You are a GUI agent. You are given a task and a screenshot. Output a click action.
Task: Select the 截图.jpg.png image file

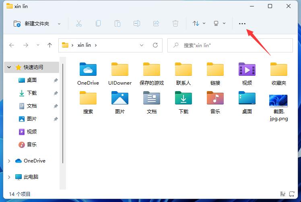[279, 108]
